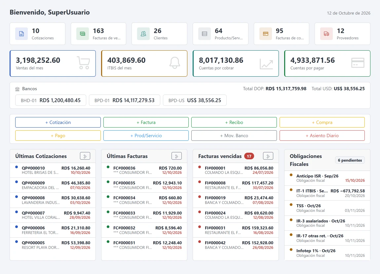Open the Producto/Servicio list icon
The width and height of the screenshot is (380, 274).
point(205,34)
